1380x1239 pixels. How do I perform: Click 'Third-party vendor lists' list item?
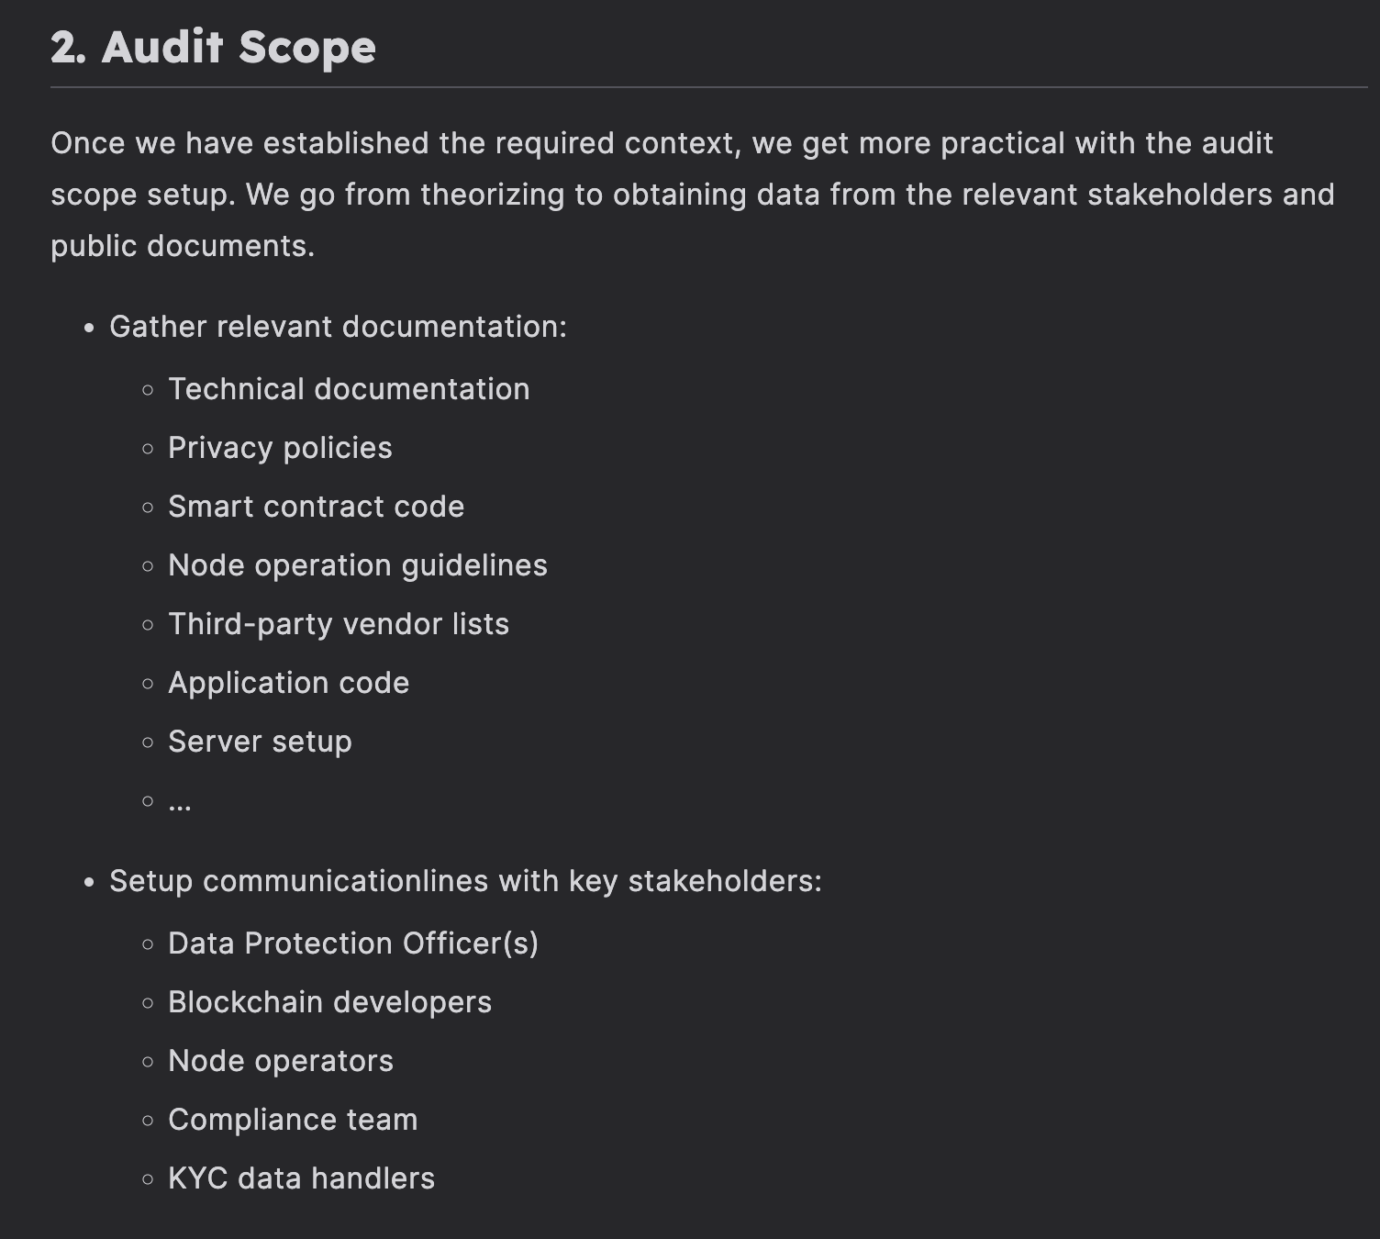click(x=339, y=624)
